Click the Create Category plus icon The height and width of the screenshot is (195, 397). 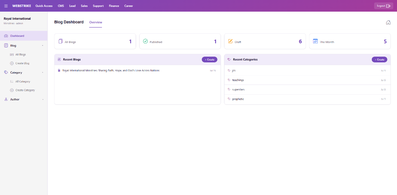(12, 90)
